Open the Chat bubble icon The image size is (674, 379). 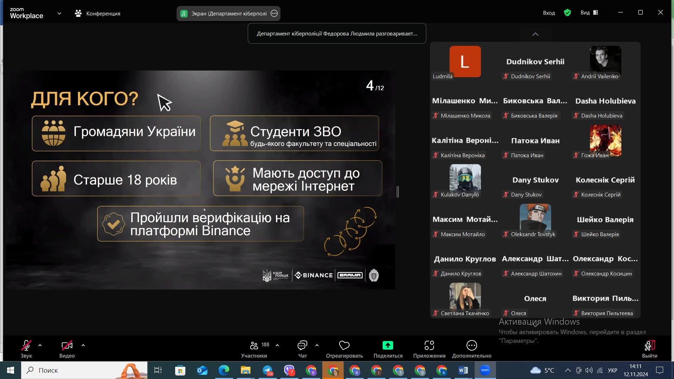coord(302,346)
